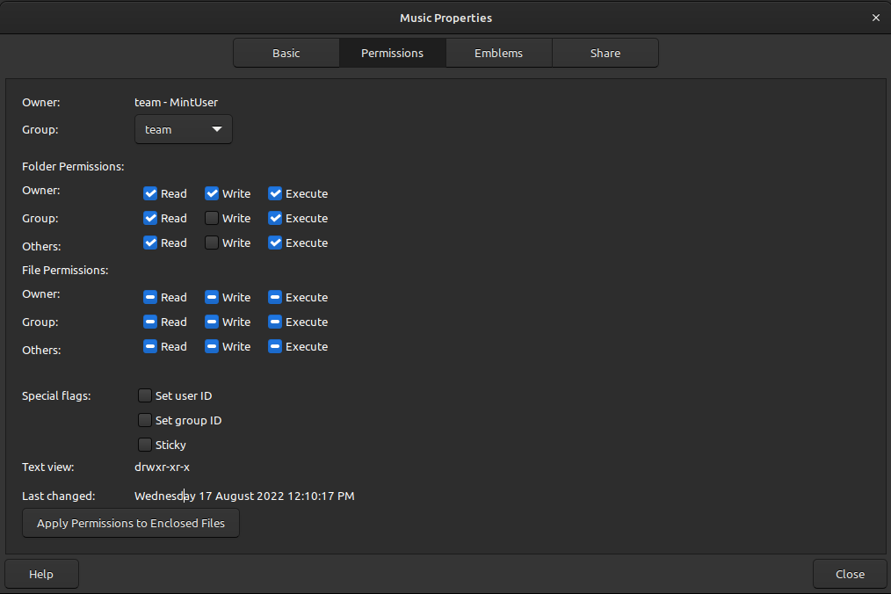The image size is (891, 594).
Task: Close the Music Properties dialog
Action: pos(849,574)
